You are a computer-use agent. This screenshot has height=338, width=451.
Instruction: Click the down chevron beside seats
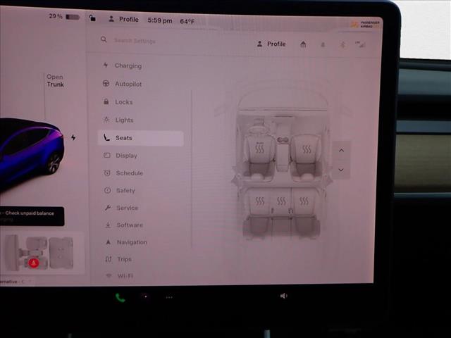coord(341,170)
